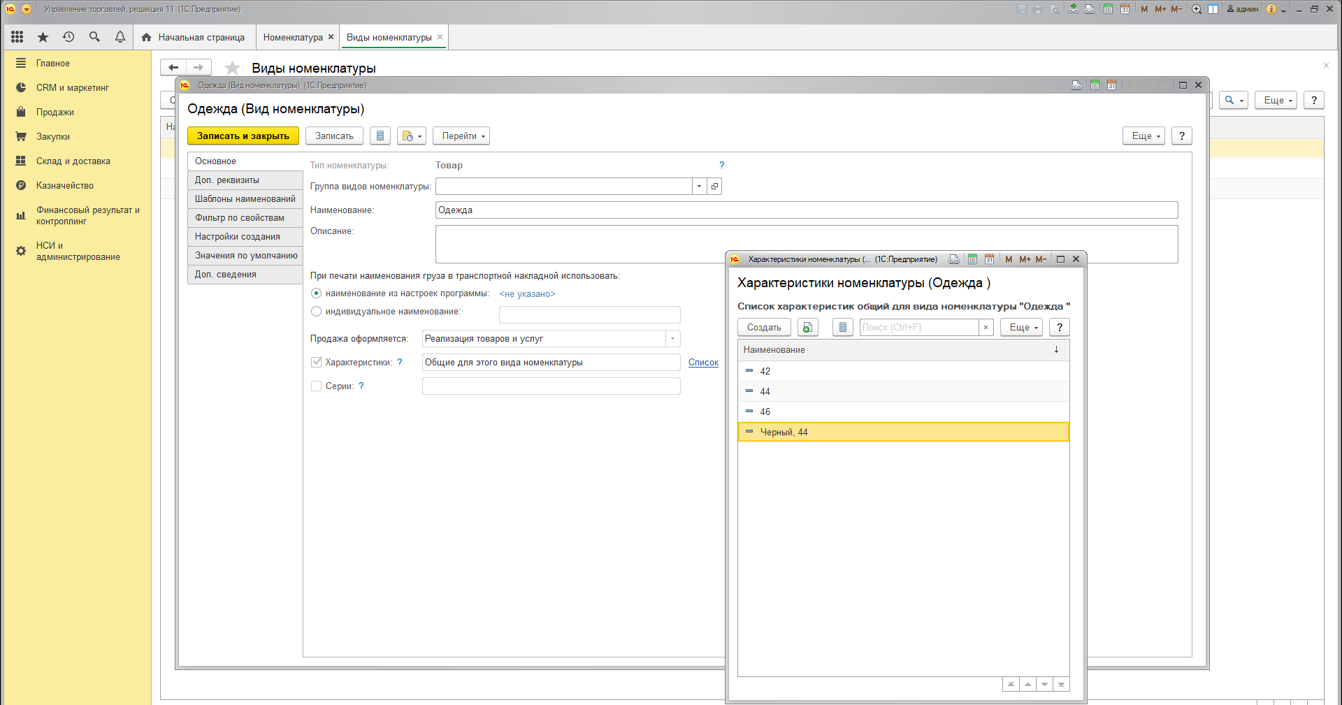Open Склад и доставка section

73,161
